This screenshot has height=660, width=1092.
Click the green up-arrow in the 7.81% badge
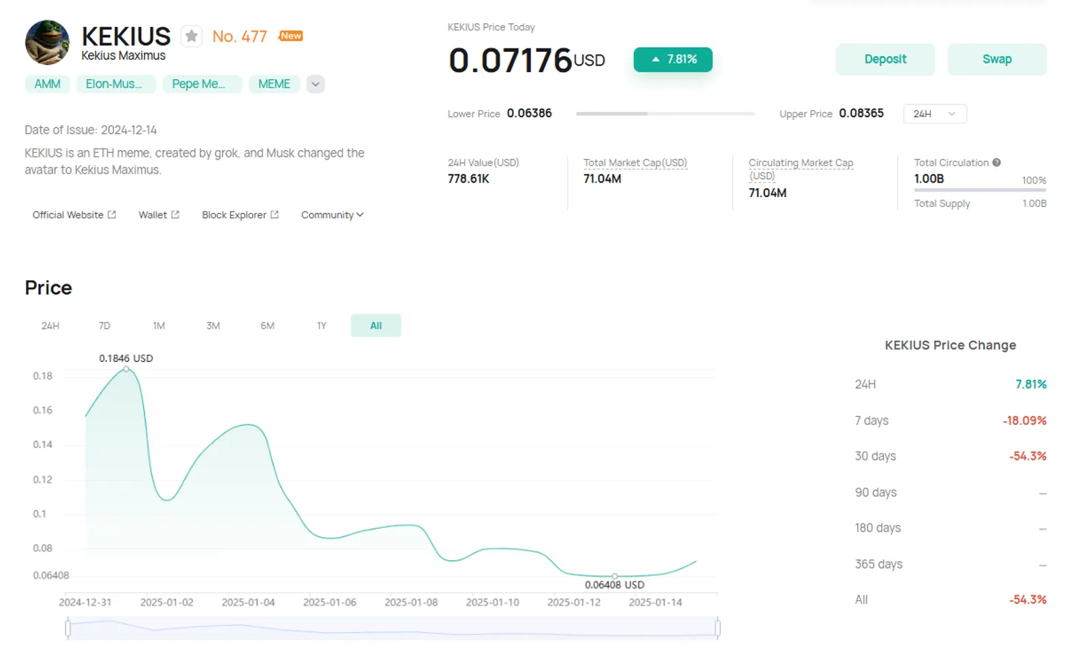click(x=656, y=59)
